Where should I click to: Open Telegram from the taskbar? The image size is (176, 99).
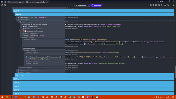point(74,97)
